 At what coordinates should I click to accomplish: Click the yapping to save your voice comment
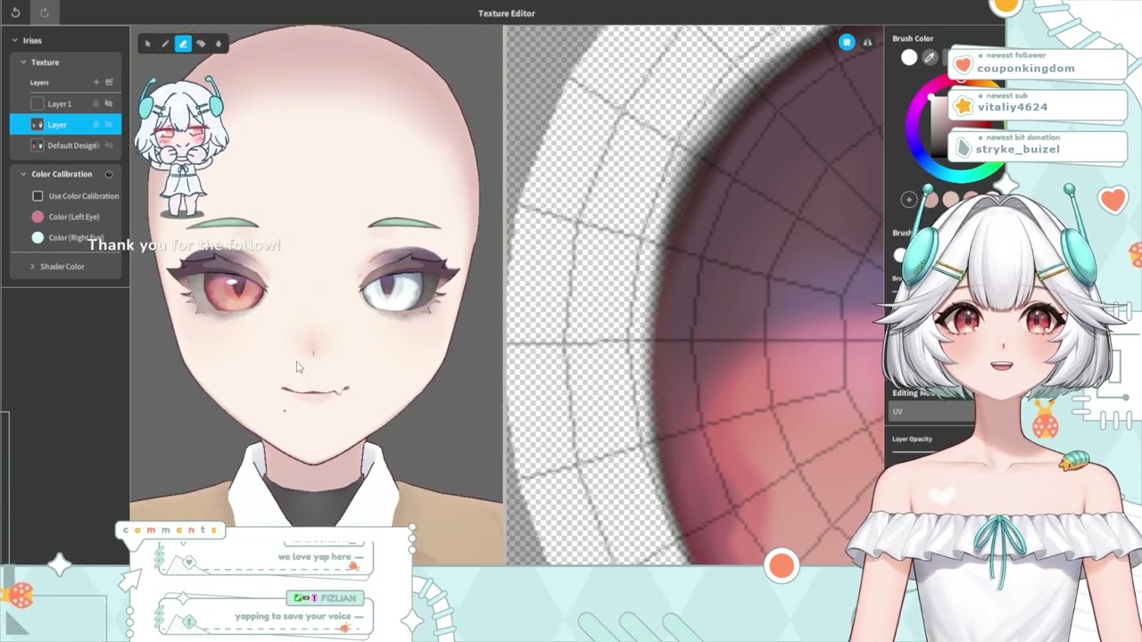(293, 616)
